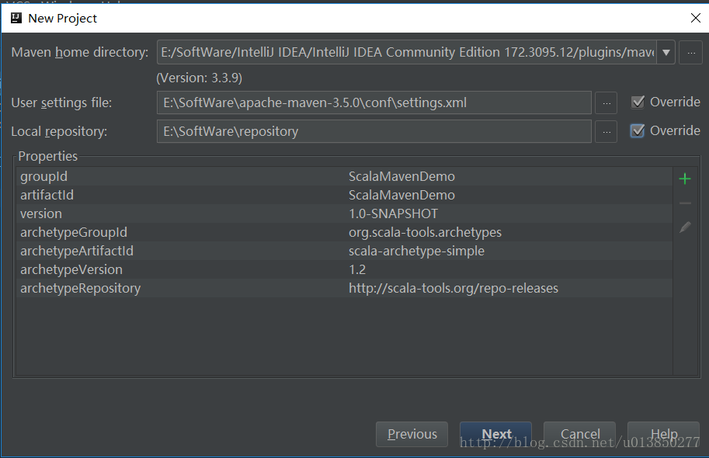Select the archetypeArtifactId property row
The height and width of the screenshot is (458, 709).
coord(344,251)
